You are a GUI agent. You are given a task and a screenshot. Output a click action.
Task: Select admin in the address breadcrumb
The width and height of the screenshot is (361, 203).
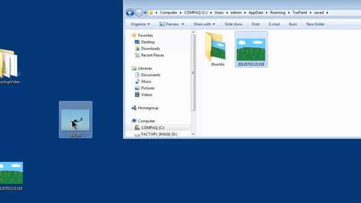(x=236, y=12)
